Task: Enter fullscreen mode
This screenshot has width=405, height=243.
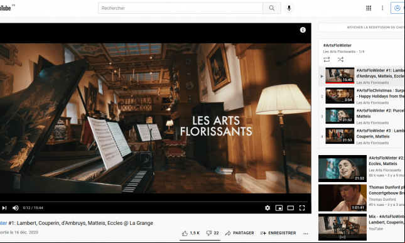Action: point(302,208)
